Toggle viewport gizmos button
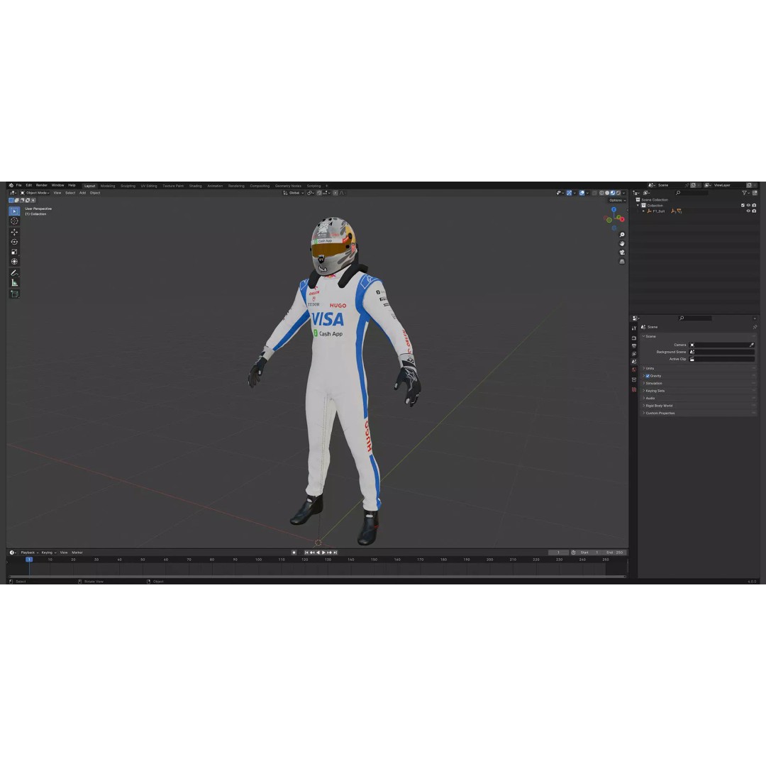The height and width of the screenshot is (766, 766). click(569, 193)
